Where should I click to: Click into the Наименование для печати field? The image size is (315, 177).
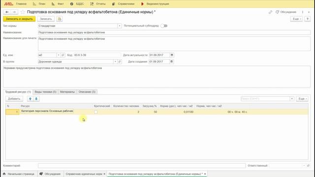tap(174, 44)
